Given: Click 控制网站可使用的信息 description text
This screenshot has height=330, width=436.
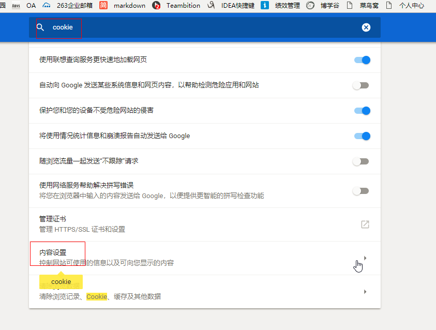Looking at the screenshot, I should point(107,263).
